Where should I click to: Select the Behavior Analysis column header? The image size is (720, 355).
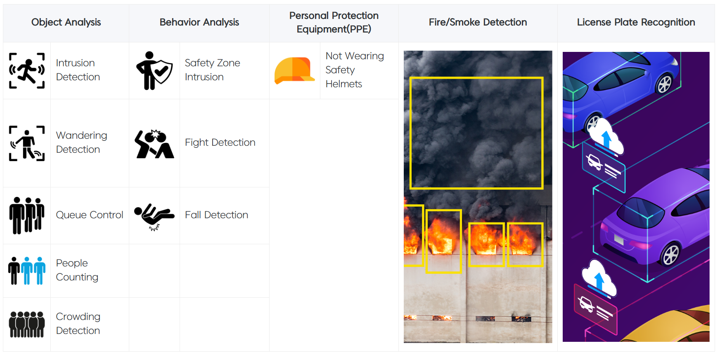[199, 22]
